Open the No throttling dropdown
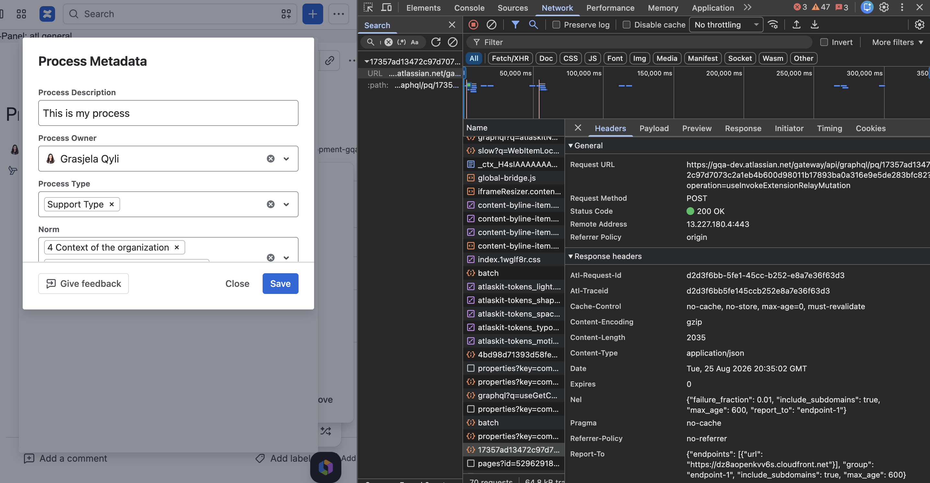Image resolution: width=930 pixels, height=483 pixels. 726,25
